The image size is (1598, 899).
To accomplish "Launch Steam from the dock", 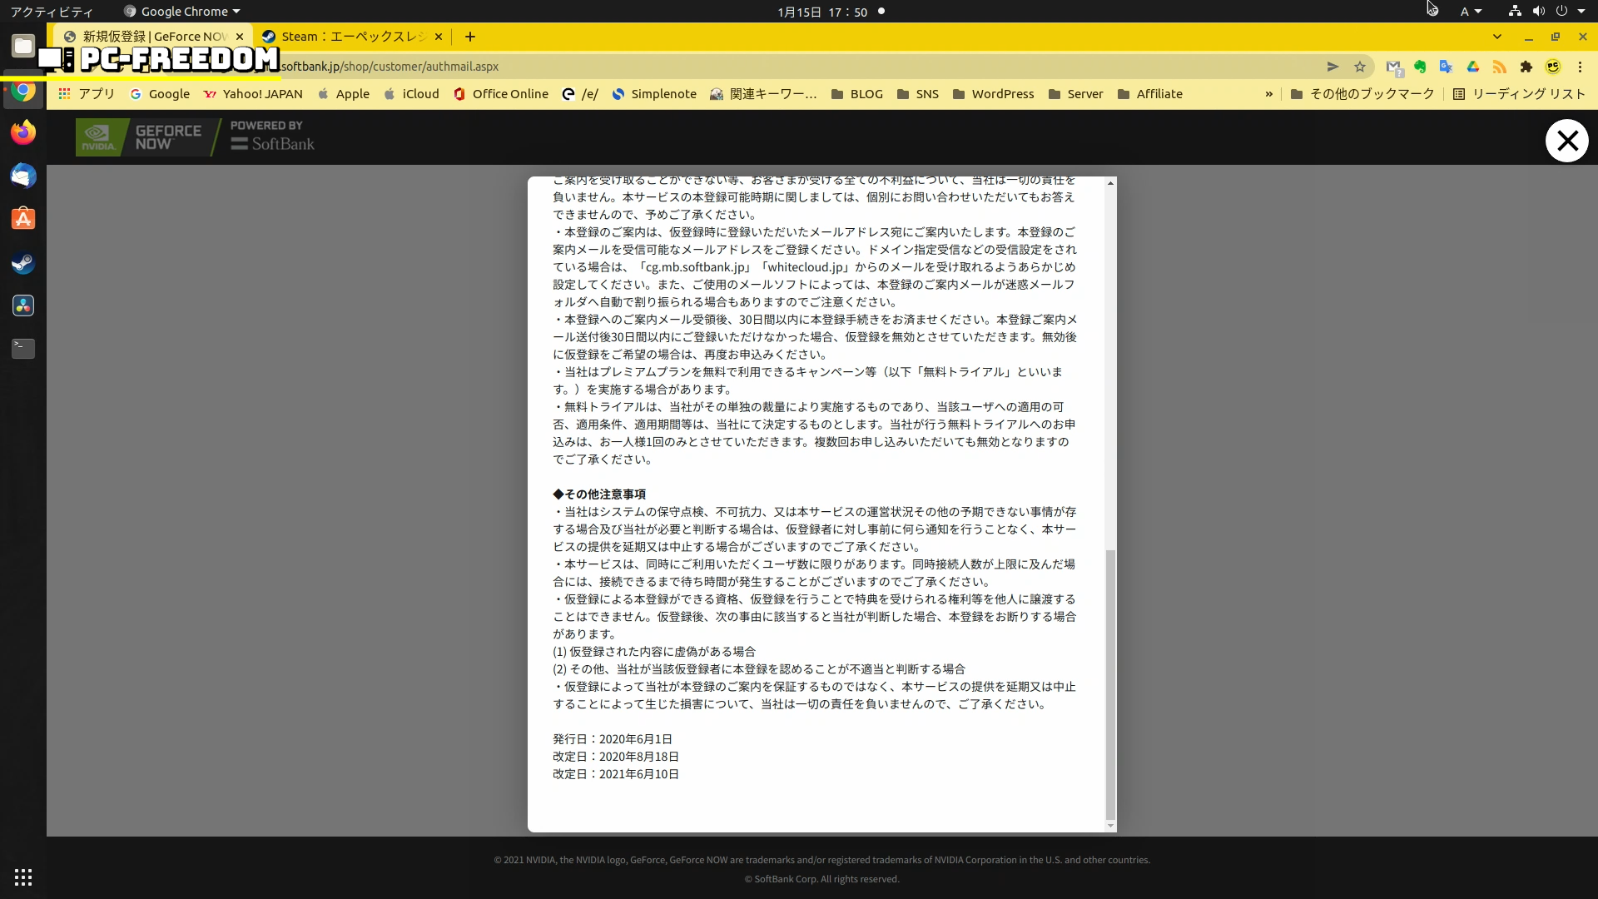I will click(x=23, y=263).
